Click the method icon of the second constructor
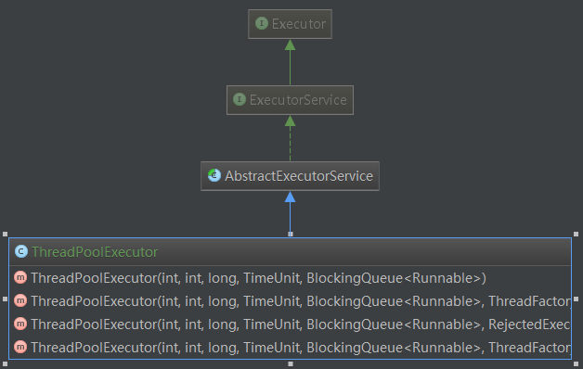 [x=20, y=300]
